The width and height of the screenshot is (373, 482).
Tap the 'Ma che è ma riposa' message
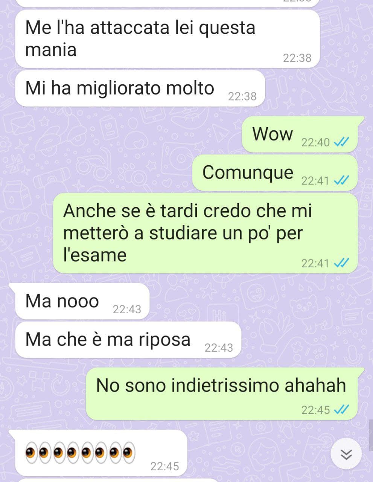128,340
